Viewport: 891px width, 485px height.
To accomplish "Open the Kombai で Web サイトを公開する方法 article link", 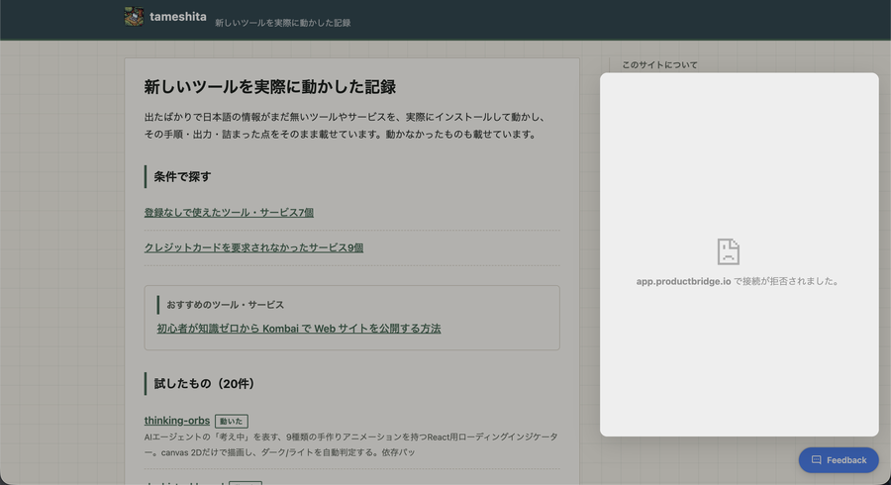I will (x=299, y=329).
